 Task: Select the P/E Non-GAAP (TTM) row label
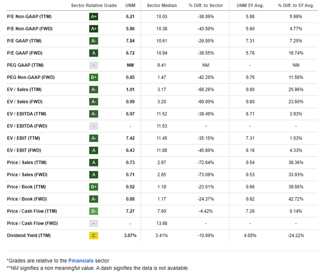(x=30, y=17)
